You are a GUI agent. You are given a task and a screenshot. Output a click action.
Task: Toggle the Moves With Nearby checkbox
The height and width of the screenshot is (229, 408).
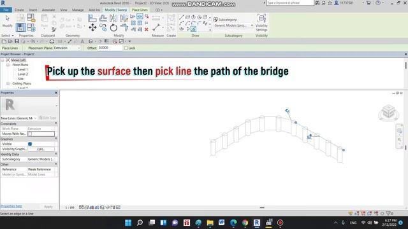pyautogui.click(x=30, y=134)
